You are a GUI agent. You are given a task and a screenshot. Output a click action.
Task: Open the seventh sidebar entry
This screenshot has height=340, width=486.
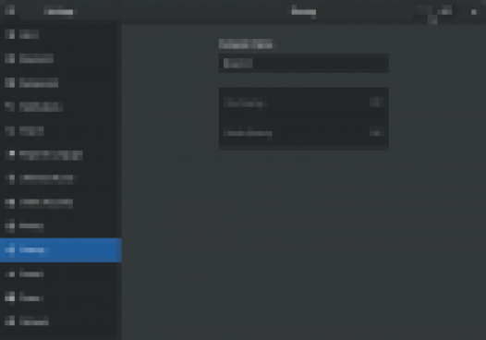coord(61,178)
